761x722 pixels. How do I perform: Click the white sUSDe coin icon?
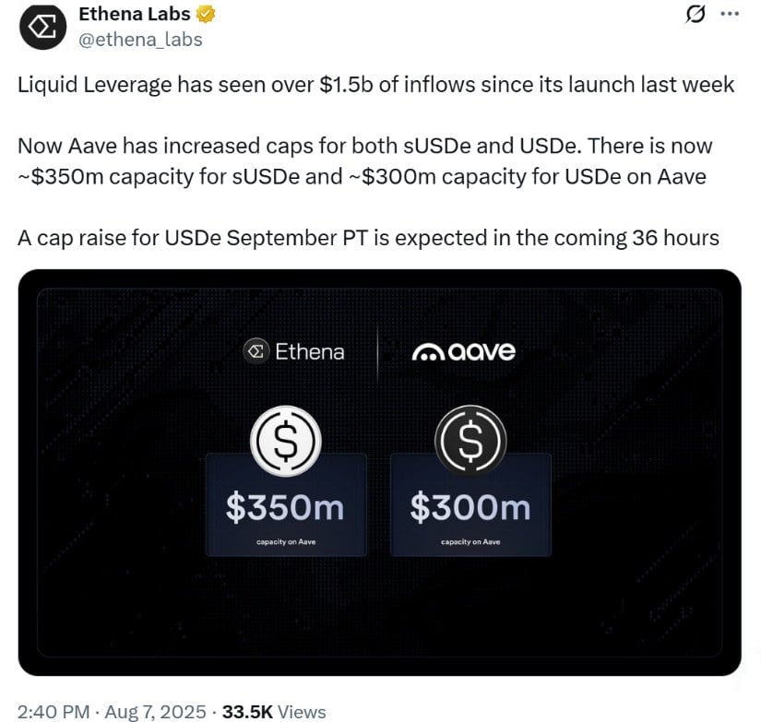pos(286,441)
